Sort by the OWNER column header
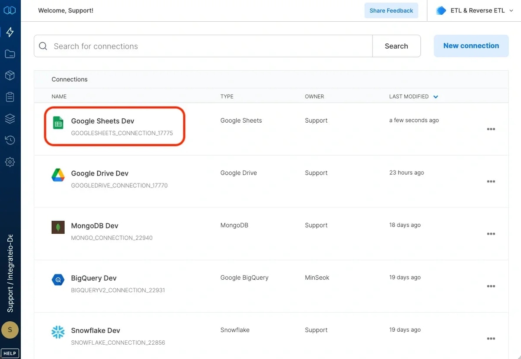The width and height of the screenshot is (521, 359). (x=314, y=97)
